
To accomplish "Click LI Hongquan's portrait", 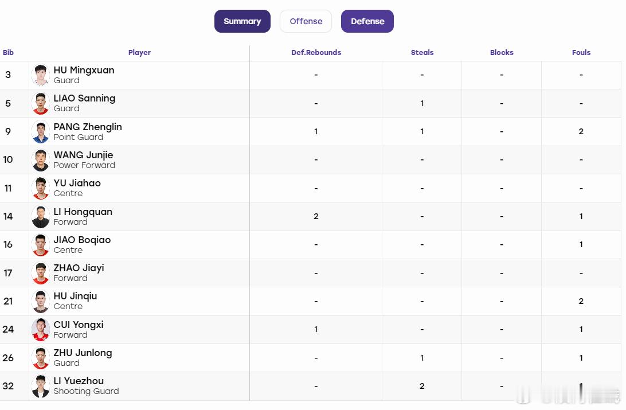I will [41, 216].
